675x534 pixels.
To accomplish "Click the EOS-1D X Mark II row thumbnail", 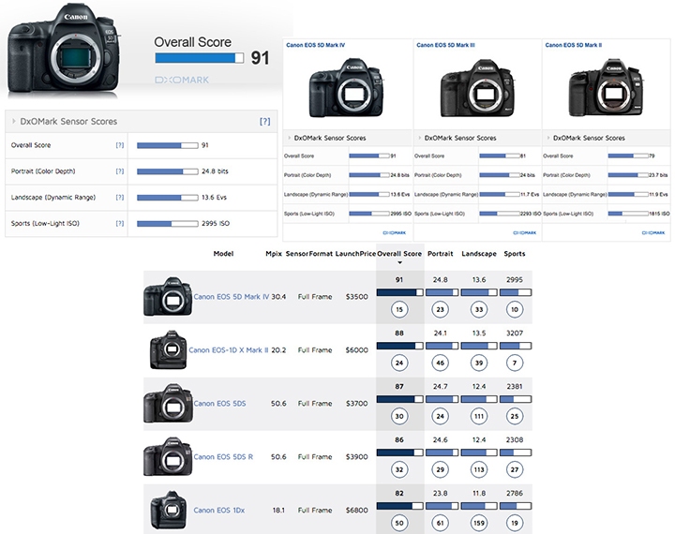I will tap(169, 349).
